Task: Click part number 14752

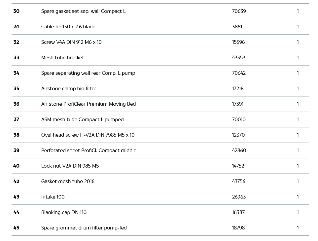Action: pos(238,166)
